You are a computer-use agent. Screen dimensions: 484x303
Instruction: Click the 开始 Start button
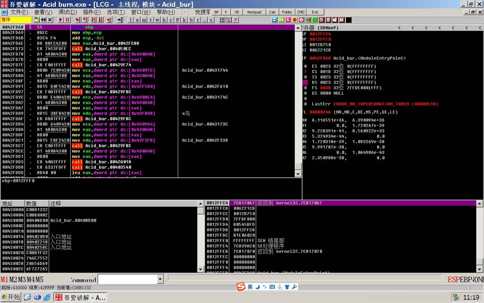point(11,297)
